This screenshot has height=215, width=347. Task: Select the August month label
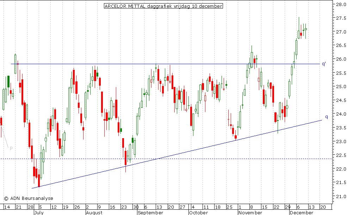tap(94, 213)
